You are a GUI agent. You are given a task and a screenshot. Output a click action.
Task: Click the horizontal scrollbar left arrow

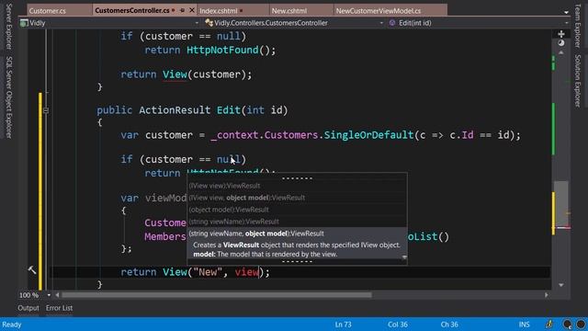[x=57, y=295]
